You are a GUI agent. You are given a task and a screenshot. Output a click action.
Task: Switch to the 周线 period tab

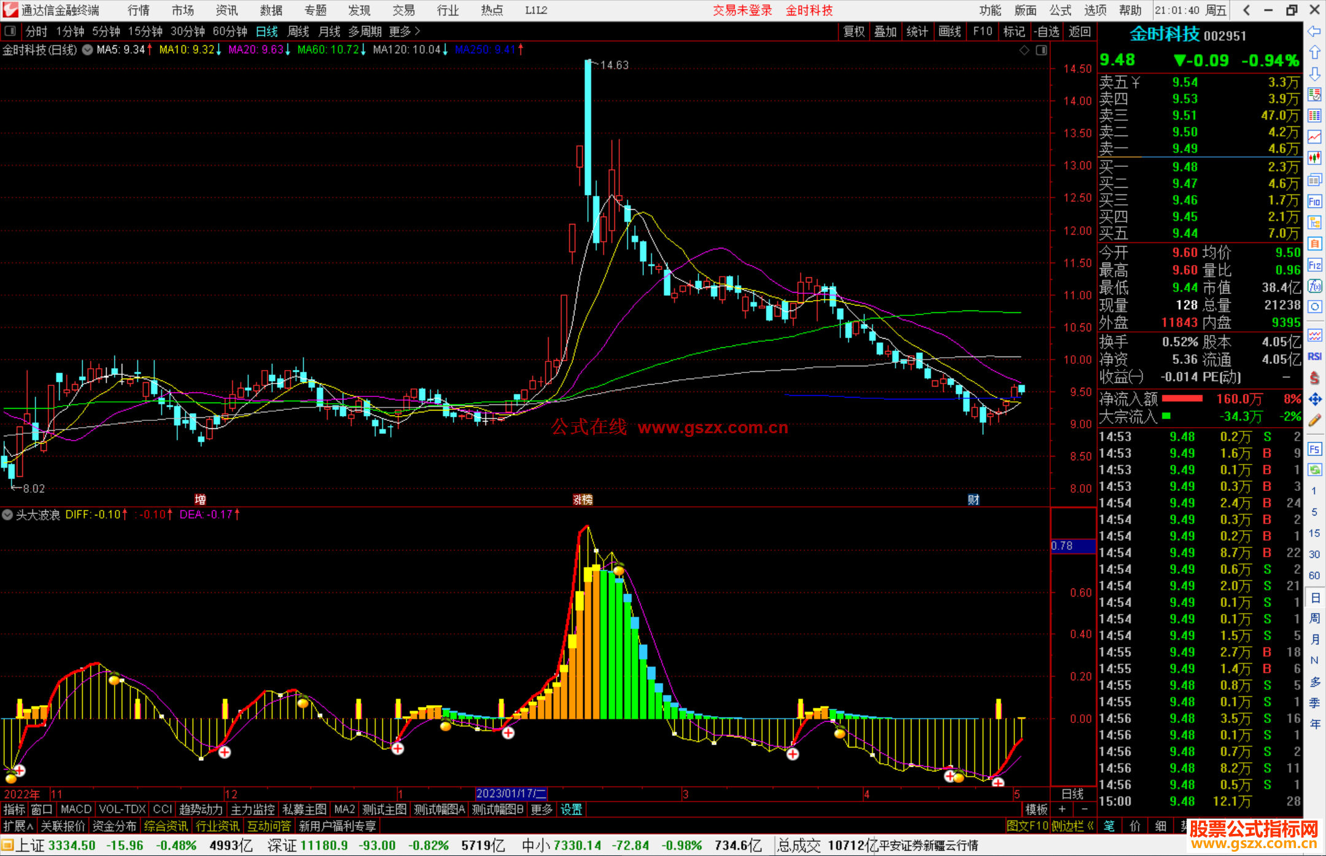[298, 31]
